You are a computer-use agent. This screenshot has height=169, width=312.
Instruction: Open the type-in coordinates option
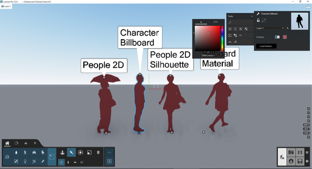coord(82,162)
